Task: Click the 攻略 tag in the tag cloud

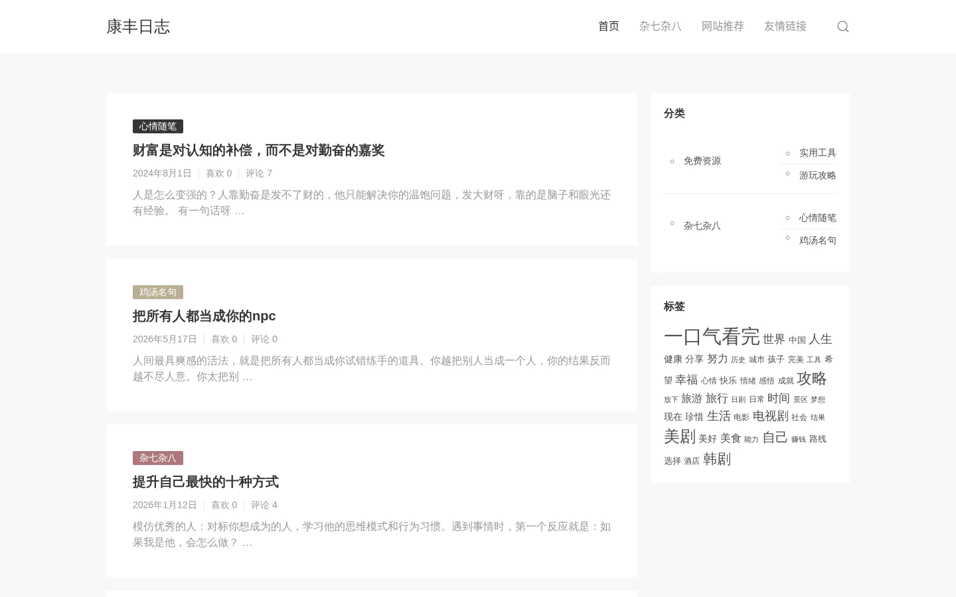Action: [x=812, y=379]
